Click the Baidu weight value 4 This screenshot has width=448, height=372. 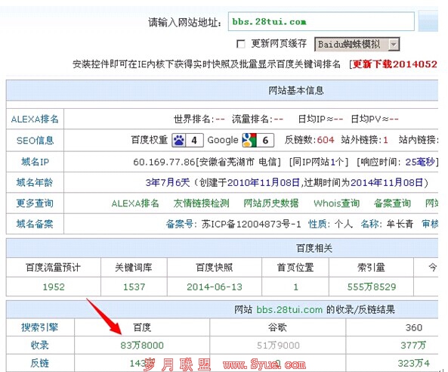[x=194, y=141]
